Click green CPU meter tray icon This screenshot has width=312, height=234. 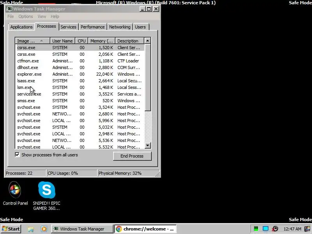point(256,229)
